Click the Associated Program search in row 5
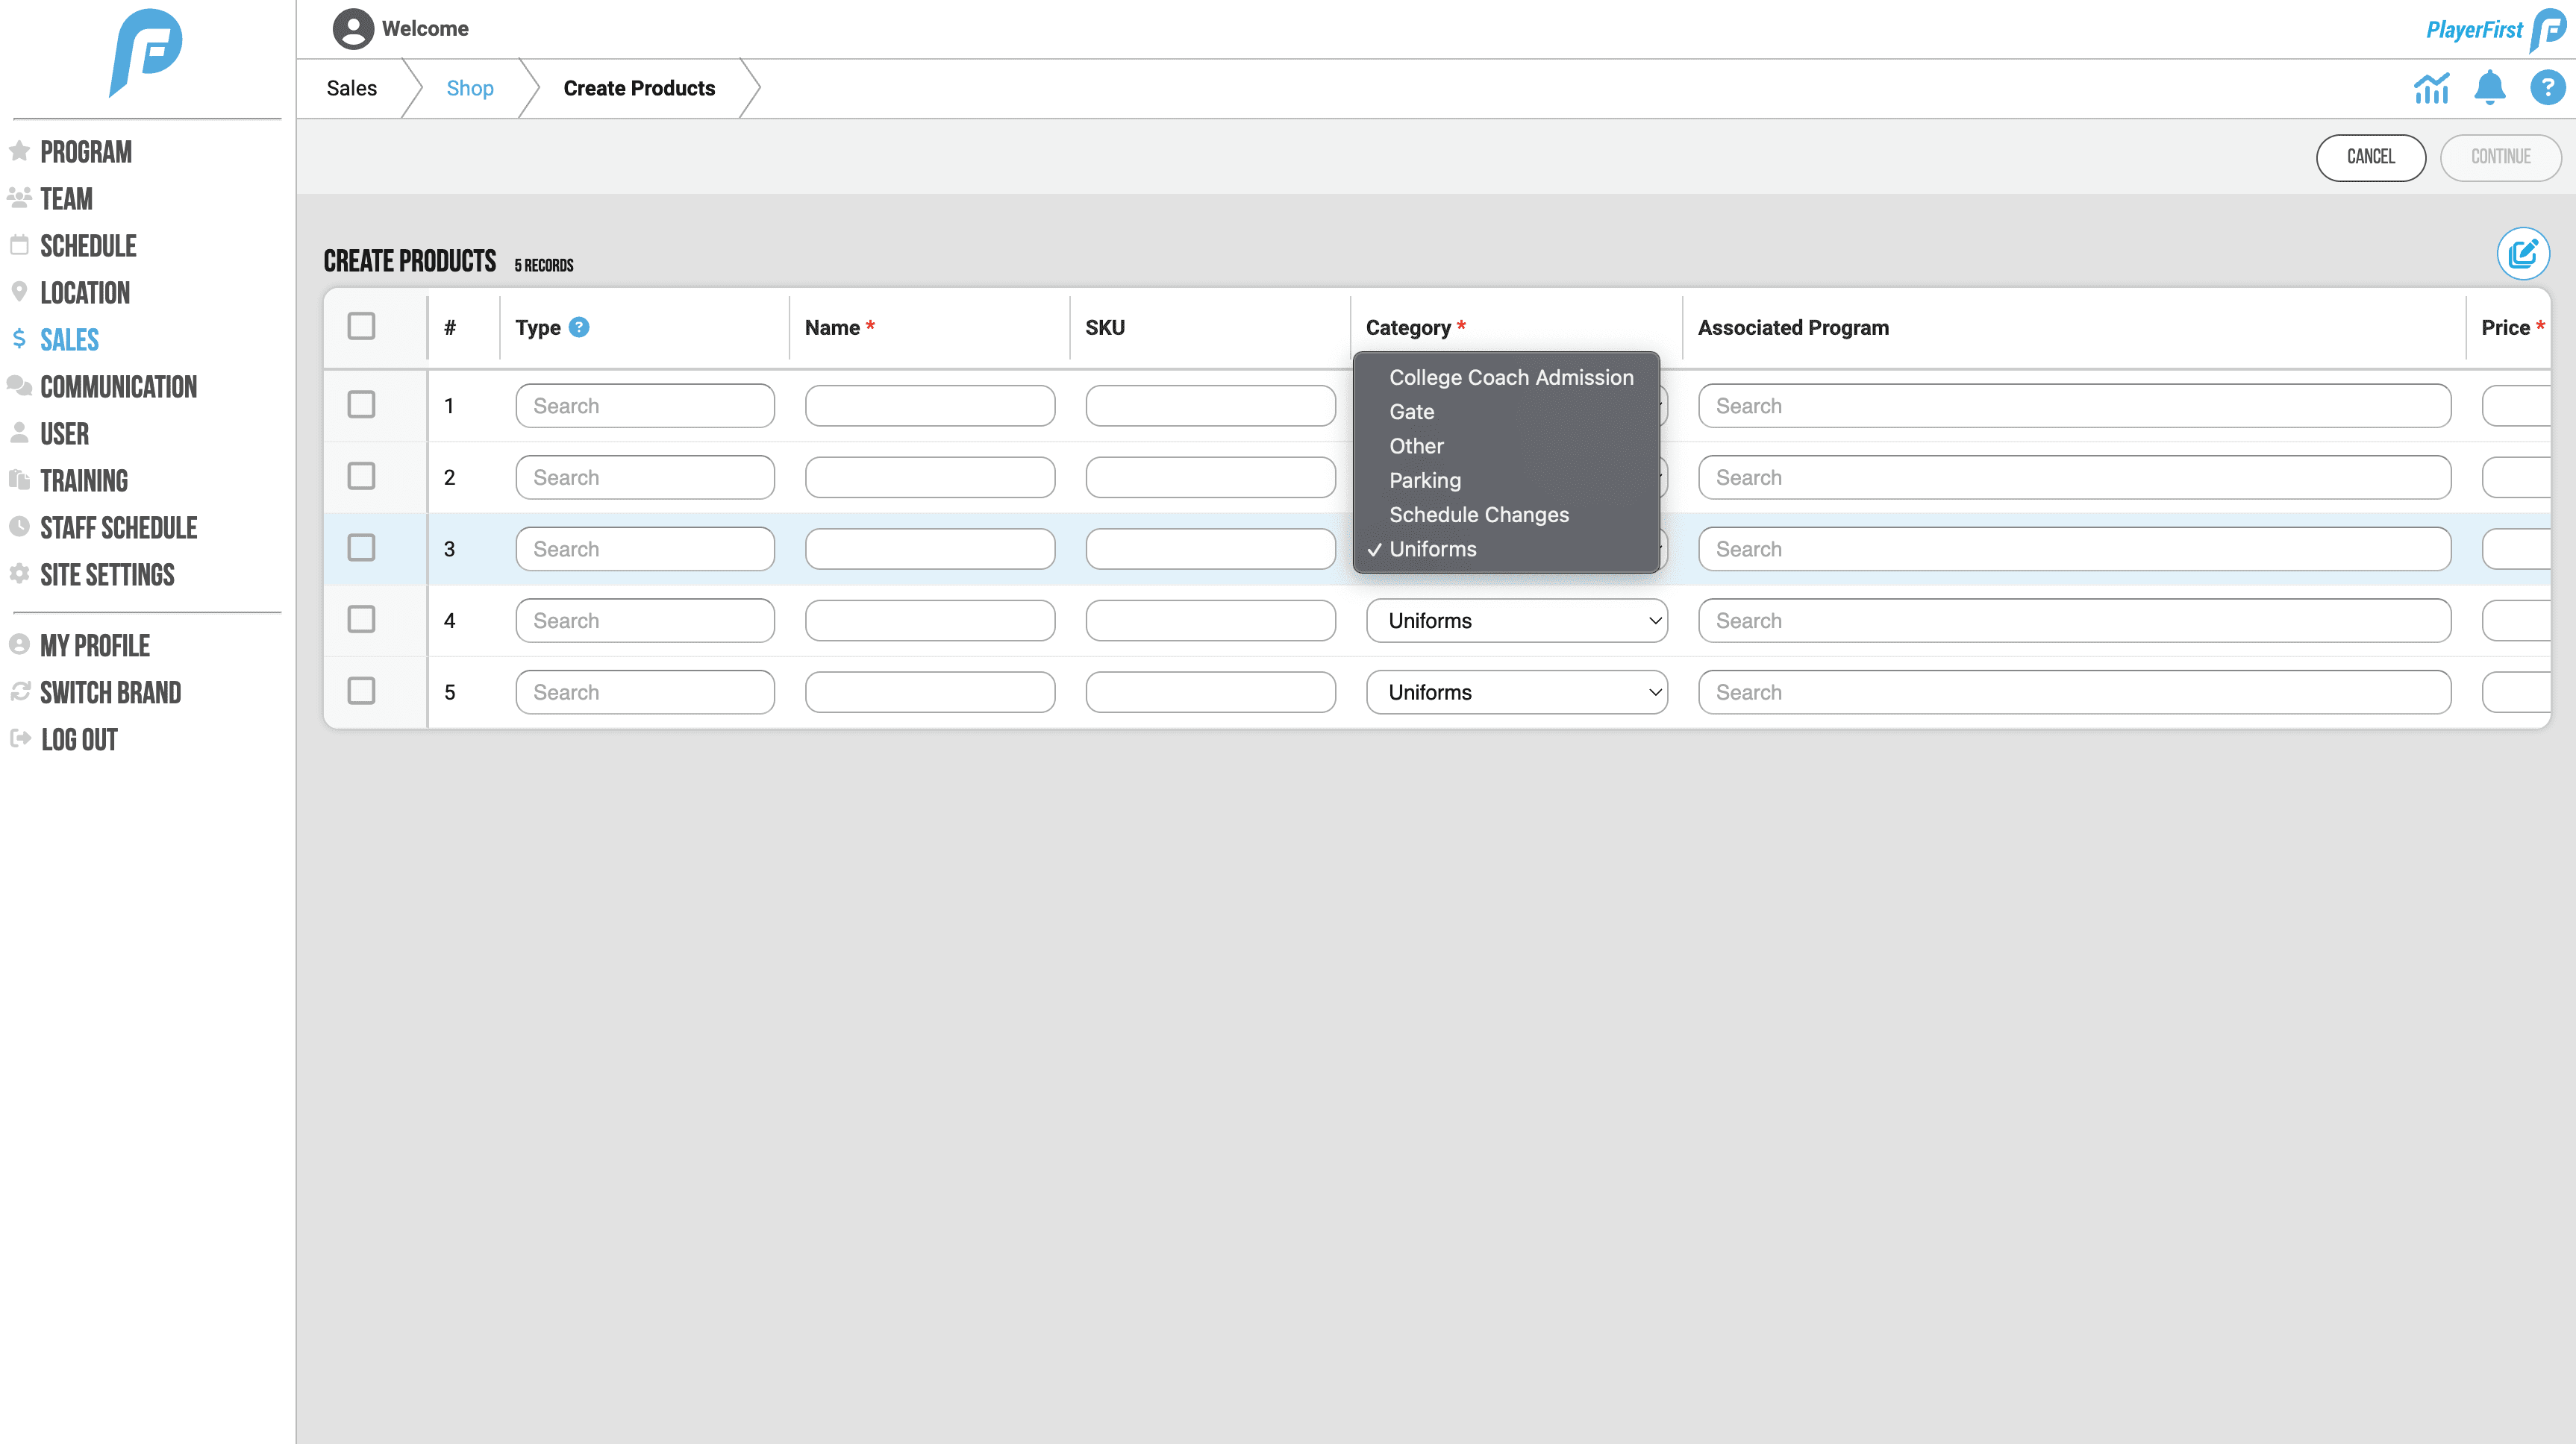Viewport: 2576px width, 1444px height. point(2074,692)
